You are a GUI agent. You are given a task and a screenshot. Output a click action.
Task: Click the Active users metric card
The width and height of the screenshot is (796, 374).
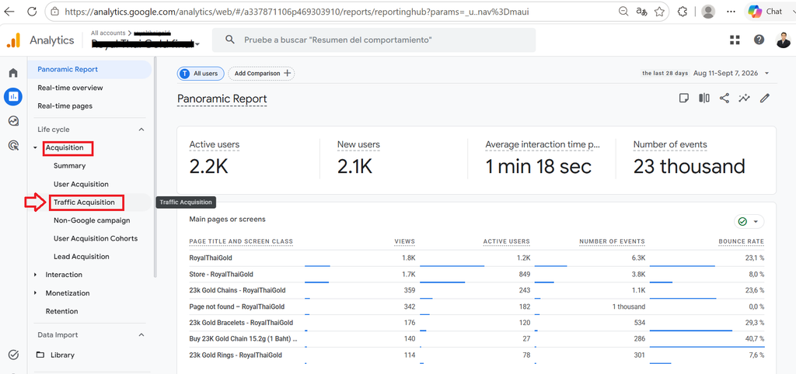(x=248, y=159)
